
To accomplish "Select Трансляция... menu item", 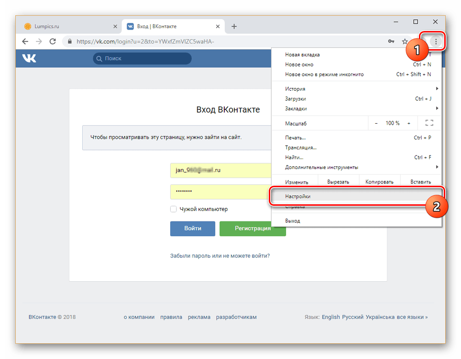I will [x=356, y=148].
